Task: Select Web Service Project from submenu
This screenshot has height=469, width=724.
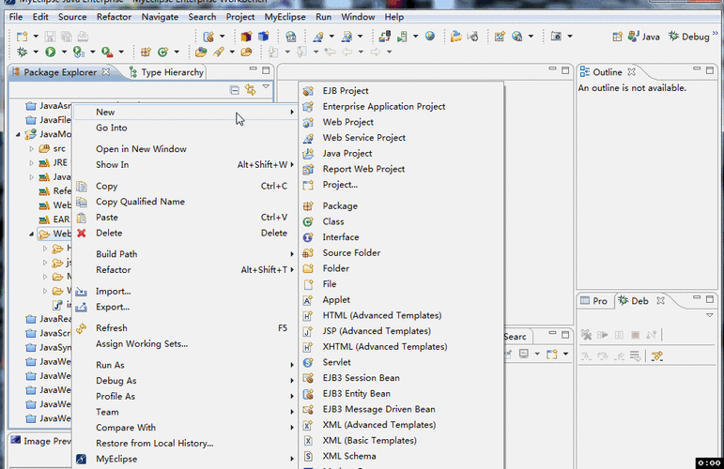Action: [x=363, y=138]
